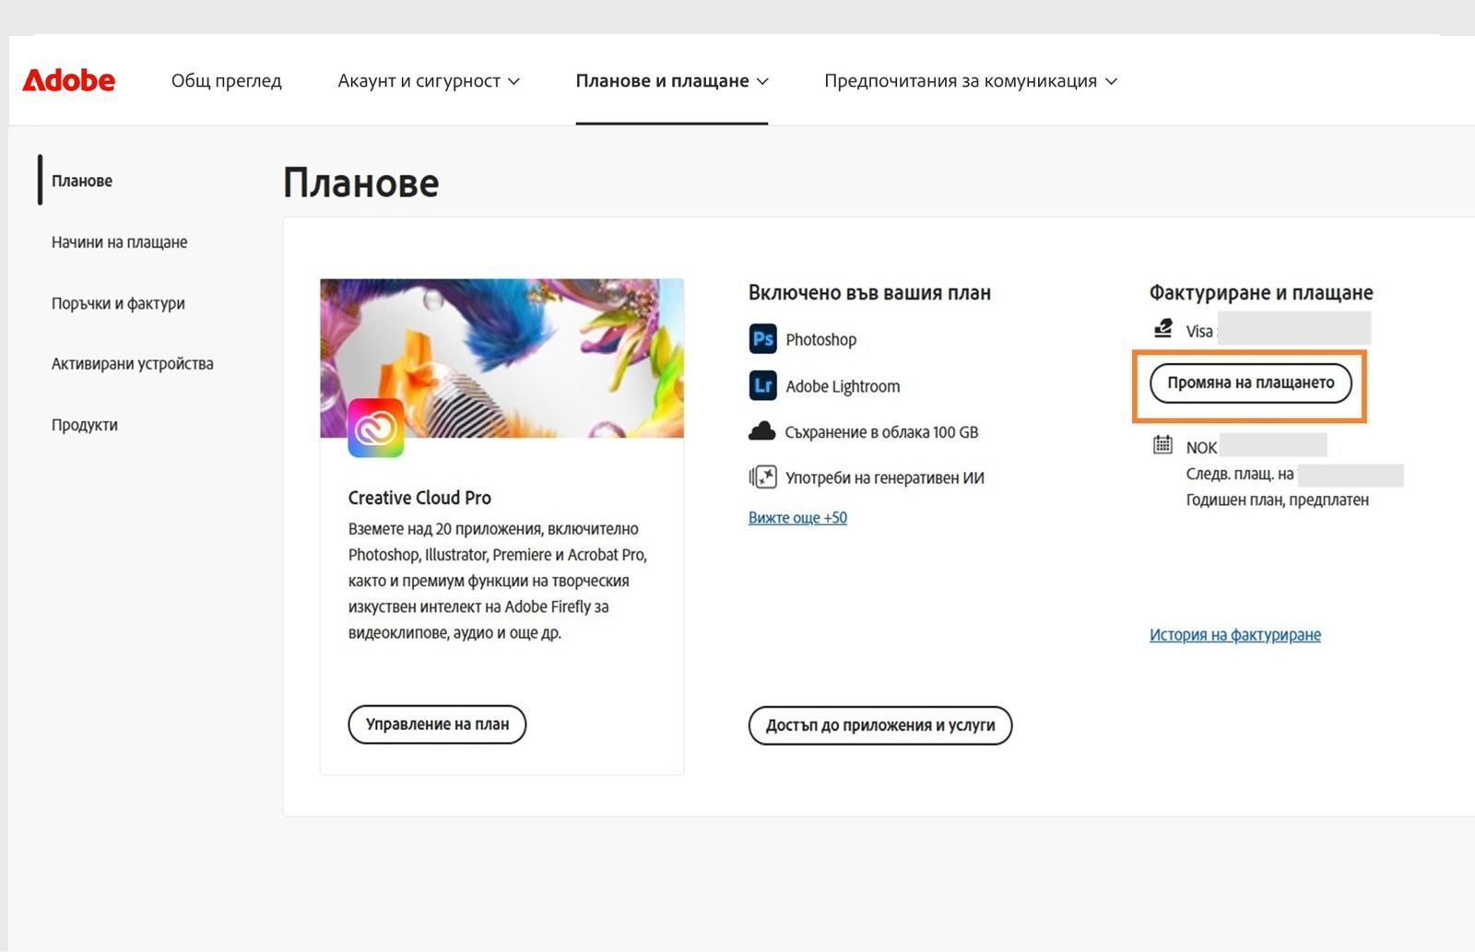The image size is (1475, 952).
Task: Click the Photoshop Ps icon
Action: (x=762, y=339)
